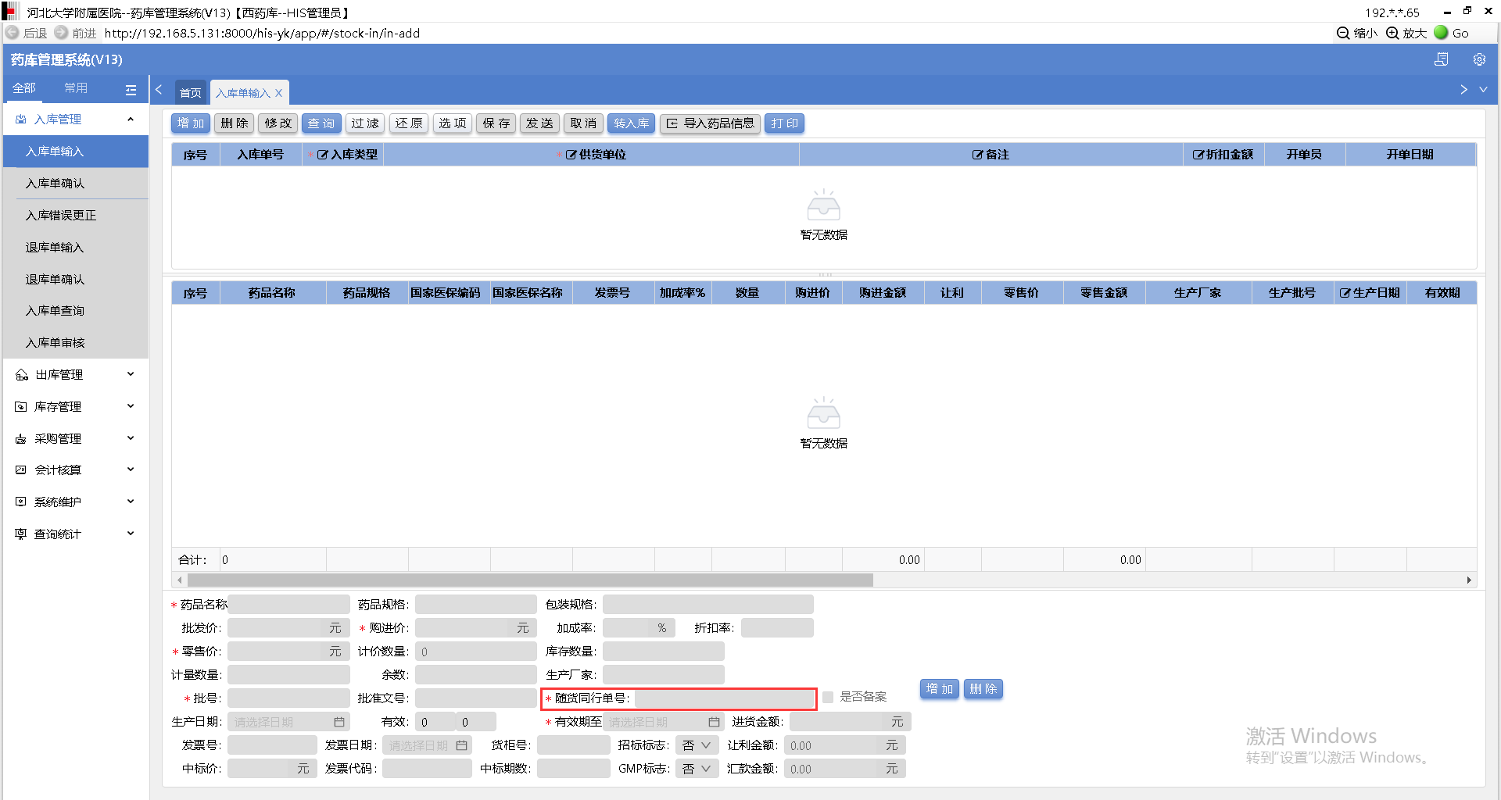Click the 出库管理 sidebar icon
Image resolution: width=1501 pixels, height=800 pixels.
coord(21,375)
